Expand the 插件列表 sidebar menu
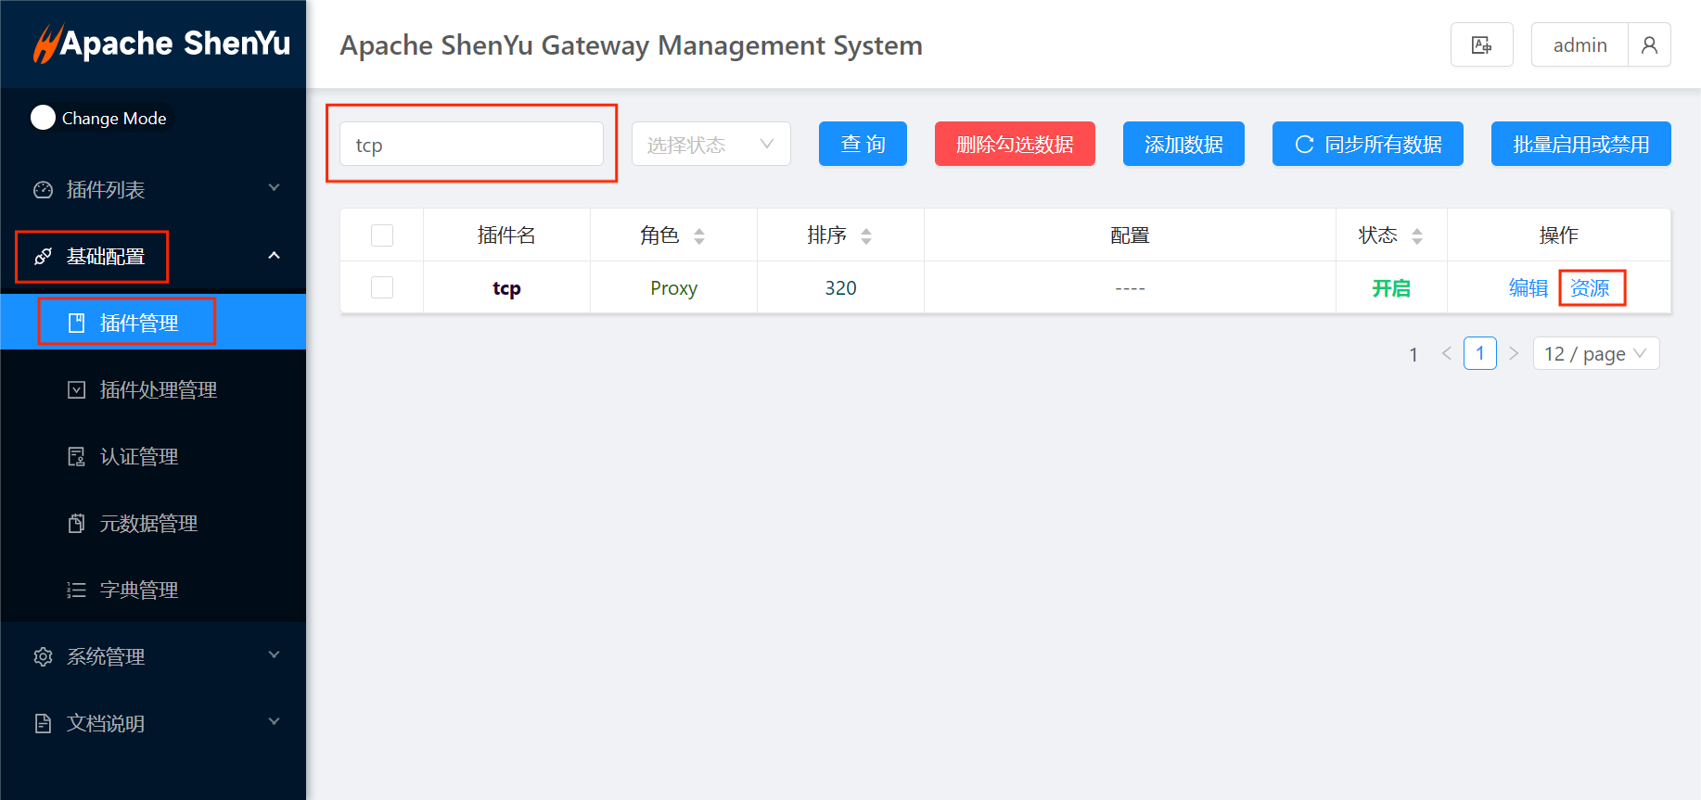Screen dimensions: 1701x800 153,189
